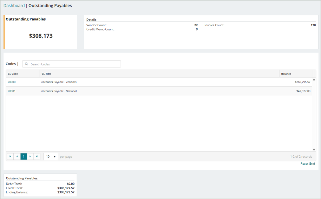Sort by the GL Title column header
The height and width of the screenshot is (199, 321).
(x=159, y=74)
